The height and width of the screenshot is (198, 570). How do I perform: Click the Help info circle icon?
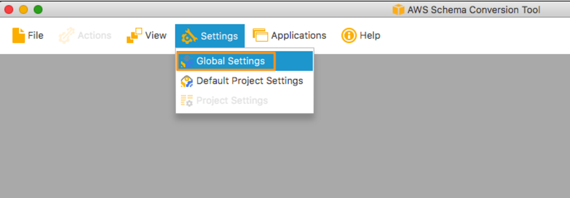coord(349,35)
